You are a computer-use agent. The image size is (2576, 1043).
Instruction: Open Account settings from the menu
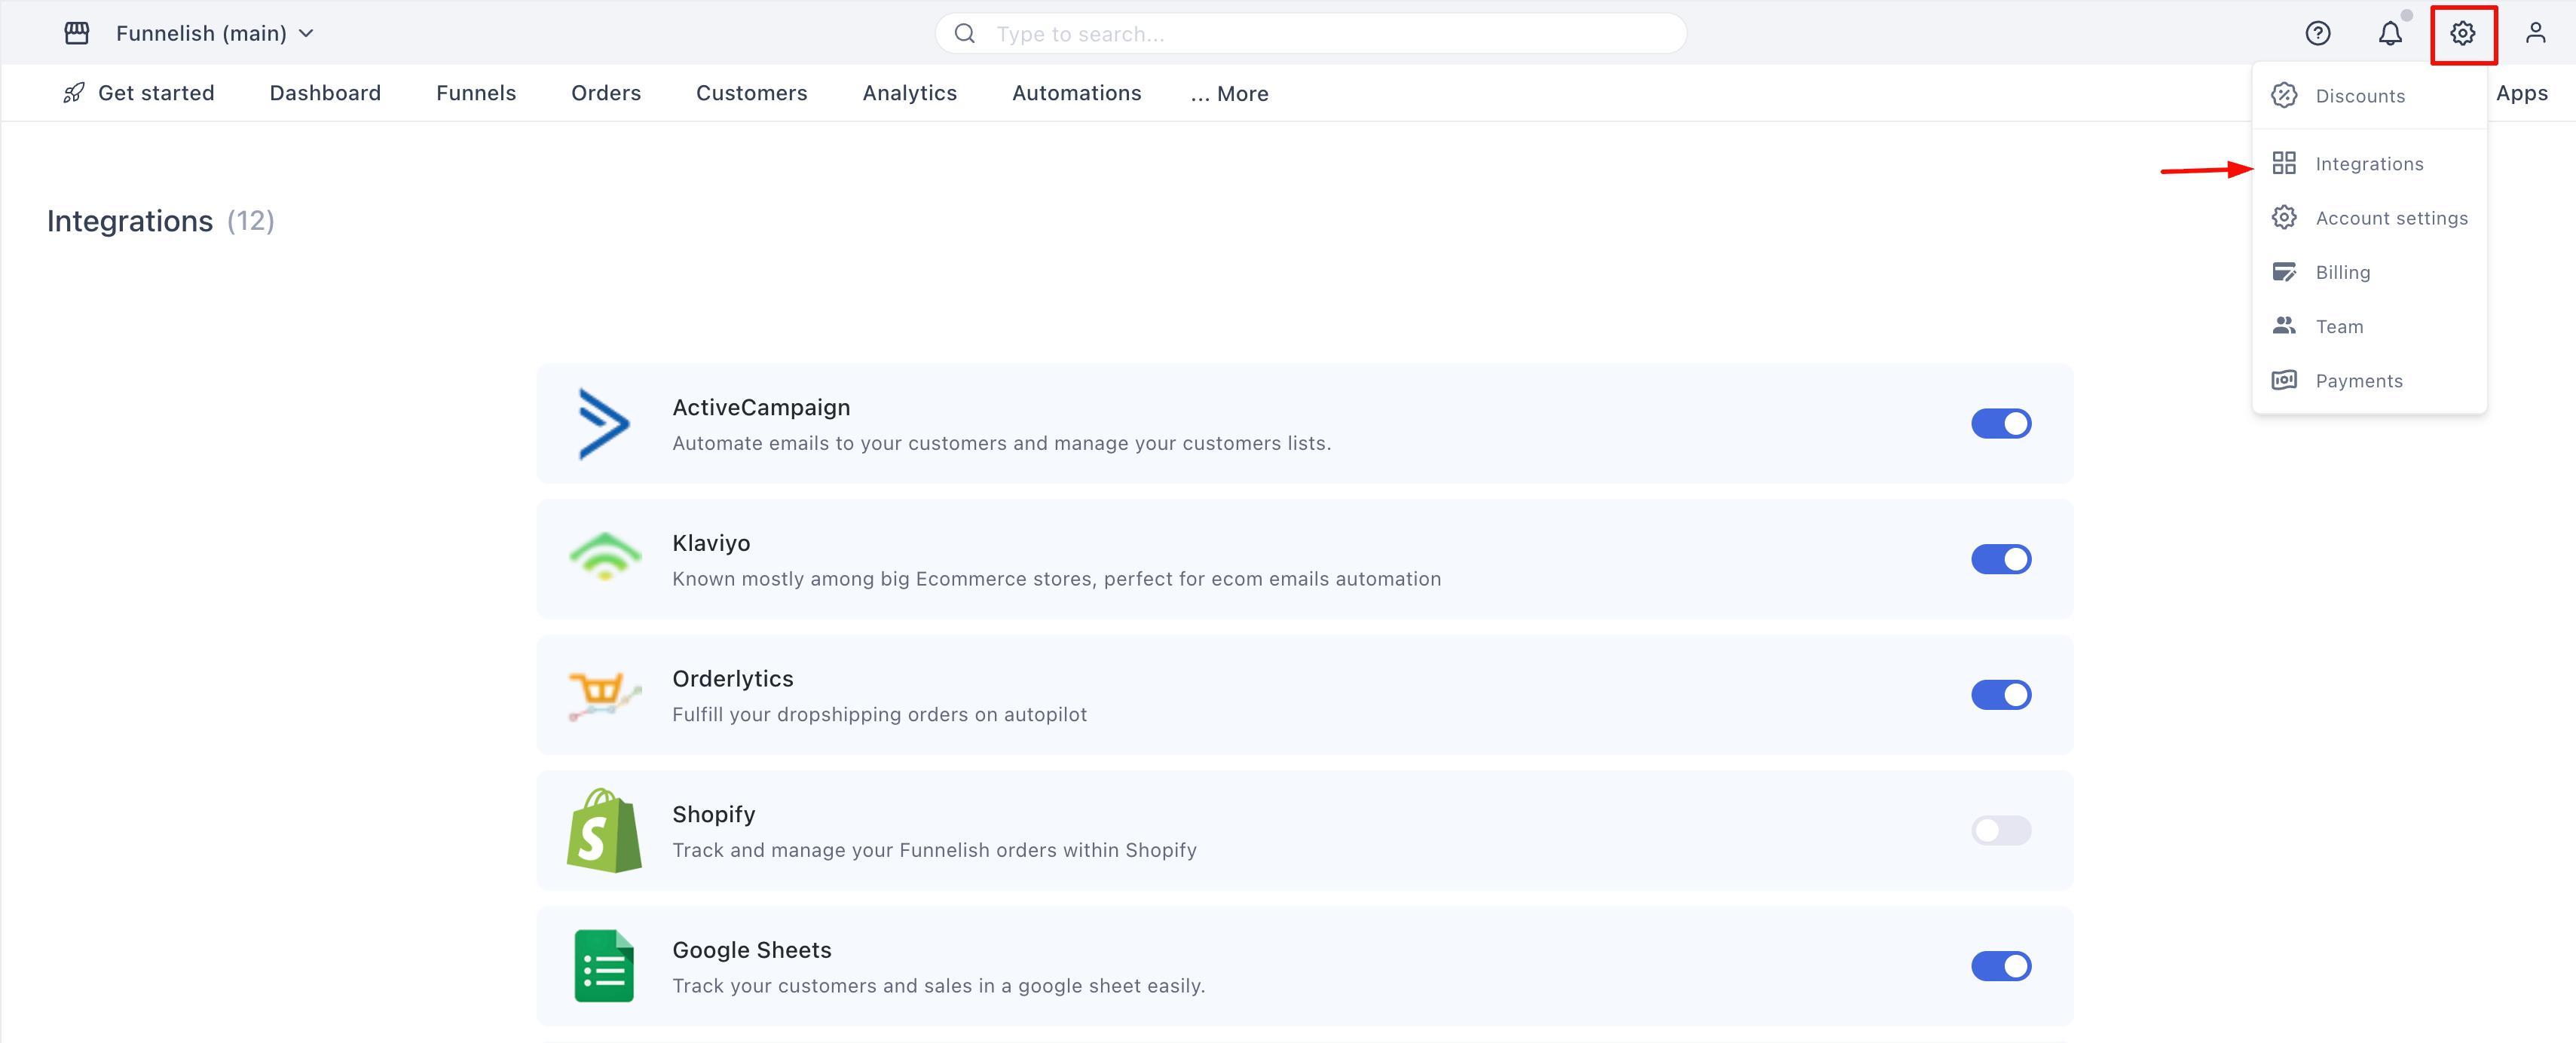(2390, 218)
